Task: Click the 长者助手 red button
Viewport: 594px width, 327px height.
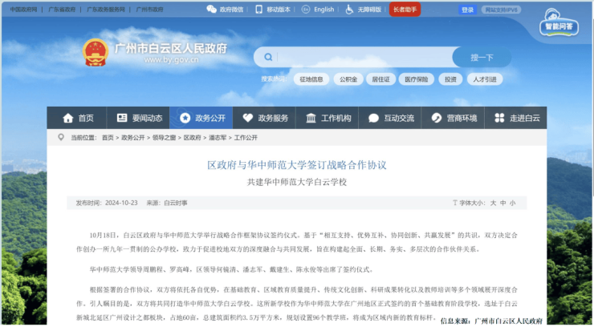Action: point(405,10)
